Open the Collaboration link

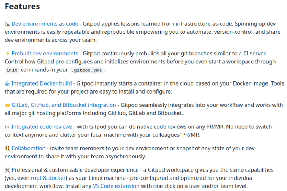[29, 148]
